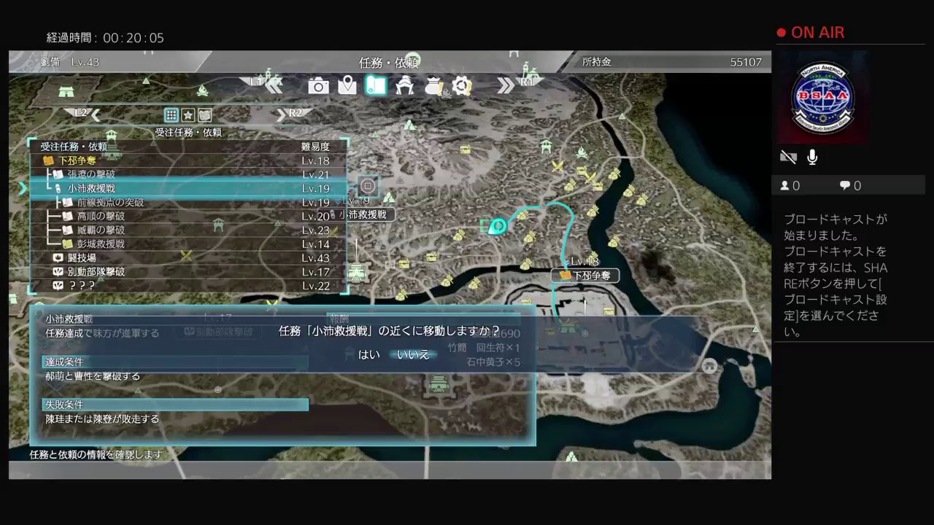Toggle the disabled broadcast camera icon
This screenshot has width=934, height=525.
click(x=788, y=157)
